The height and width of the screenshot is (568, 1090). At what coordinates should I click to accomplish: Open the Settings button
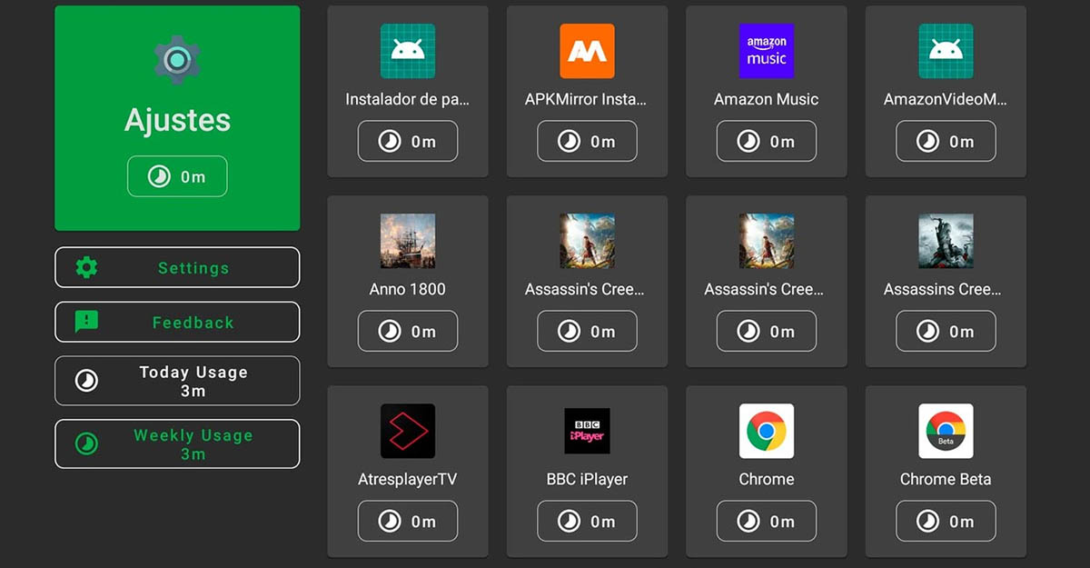177,267
